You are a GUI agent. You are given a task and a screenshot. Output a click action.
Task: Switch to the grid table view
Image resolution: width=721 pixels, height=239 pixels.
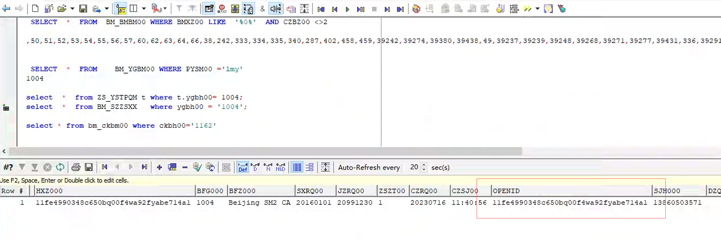pyautogui.click(x=297, y=167)
